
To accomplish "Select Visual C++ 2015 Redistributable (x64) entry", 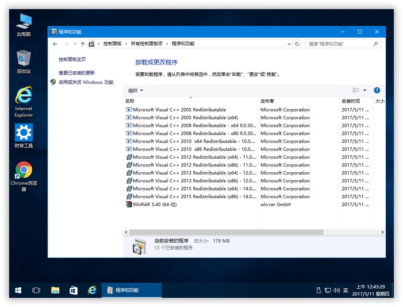I will click(x=191, y=189).
